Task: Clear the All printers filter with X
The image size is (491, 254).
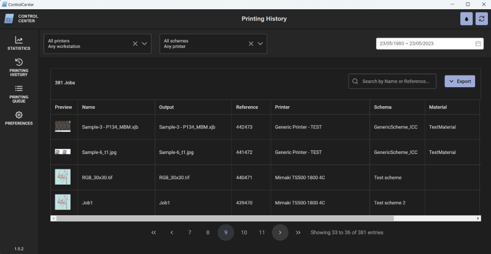Action: 135,44
